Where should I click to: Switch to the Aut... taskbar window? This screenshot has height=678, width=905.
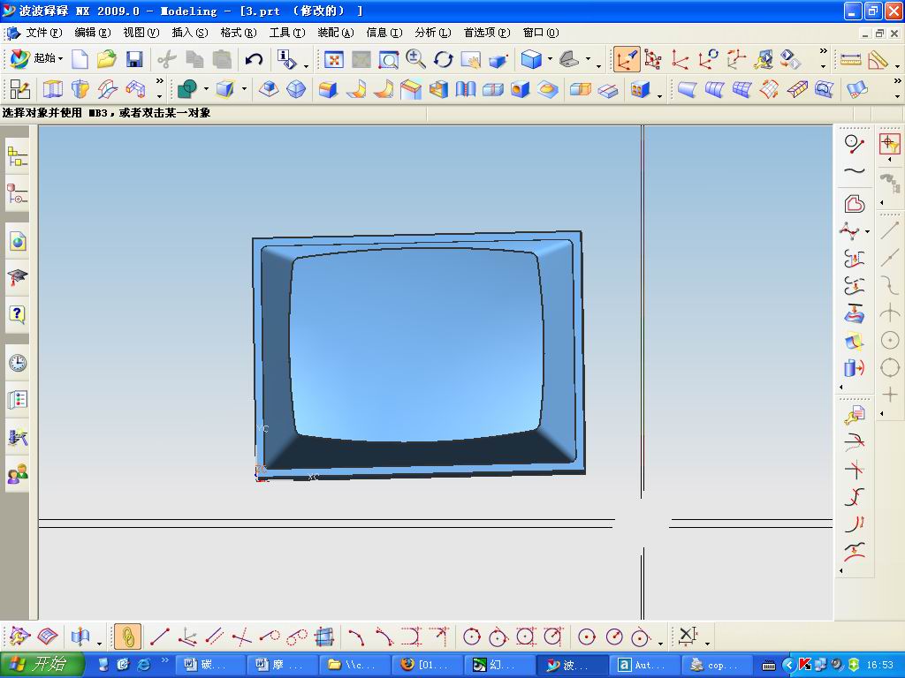[x=644, y=665]
